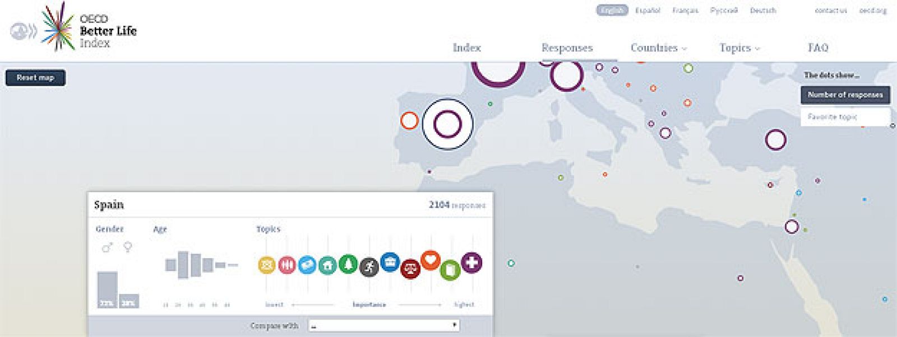Screen dimensions: 897x337
Task: Click the Spain panel title
Action: [x=109, y=205]
